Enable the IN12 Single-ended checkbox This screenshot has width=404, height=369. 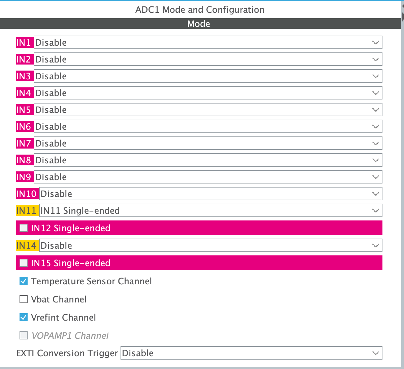coord(23,228)
